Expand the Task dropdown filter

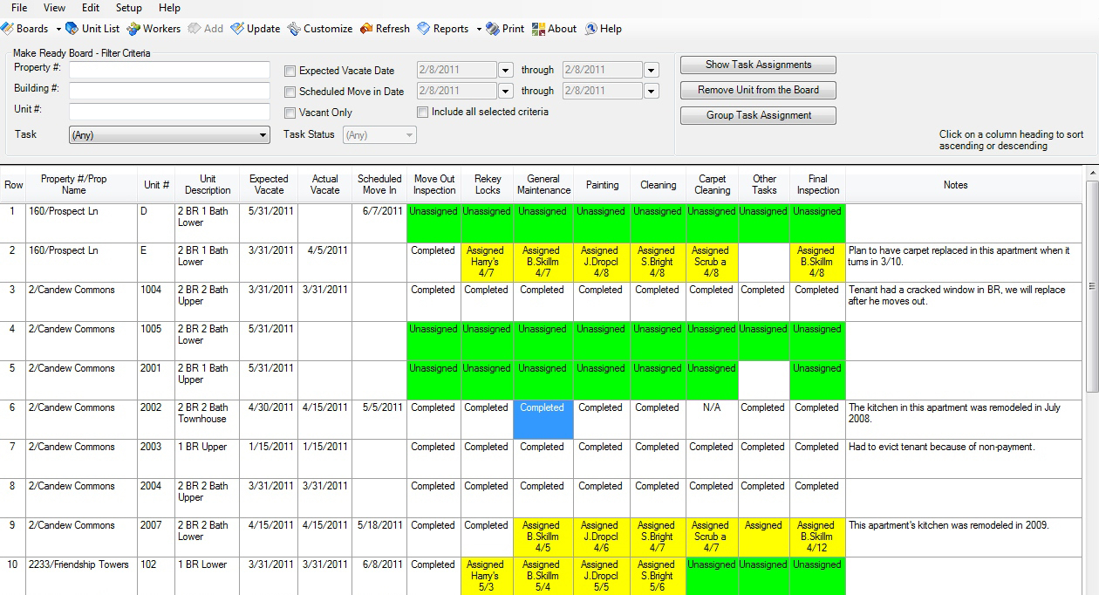pyautogui.click(x=263, y=135)
